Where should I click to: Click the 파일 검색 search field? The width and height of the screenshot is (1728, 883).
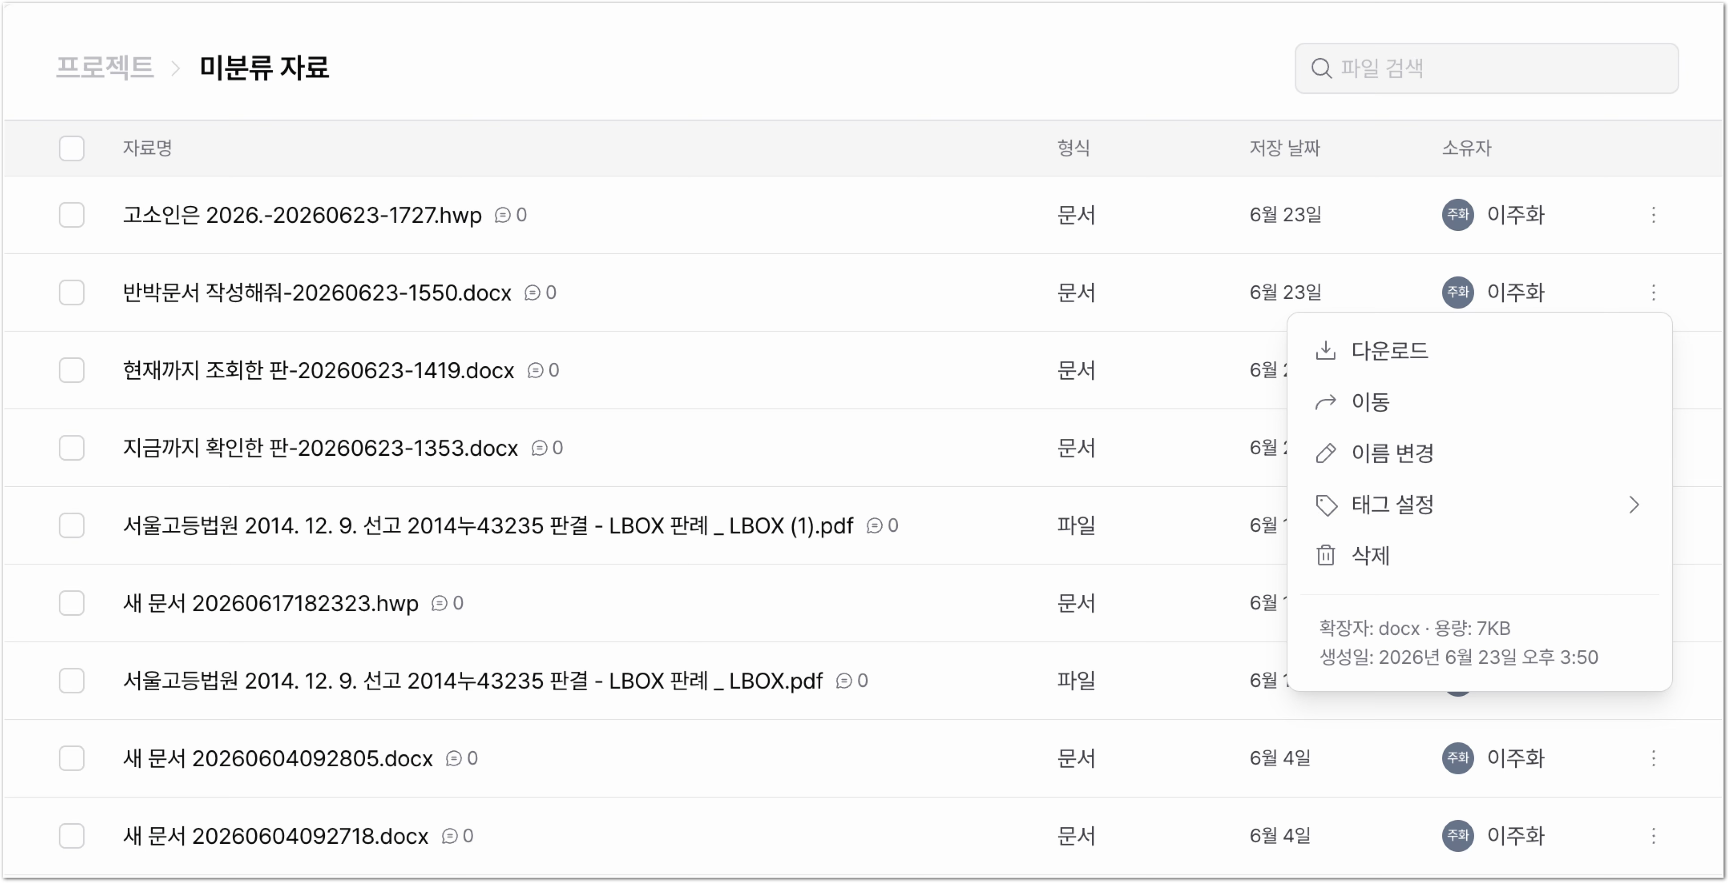pos(1486,68)
